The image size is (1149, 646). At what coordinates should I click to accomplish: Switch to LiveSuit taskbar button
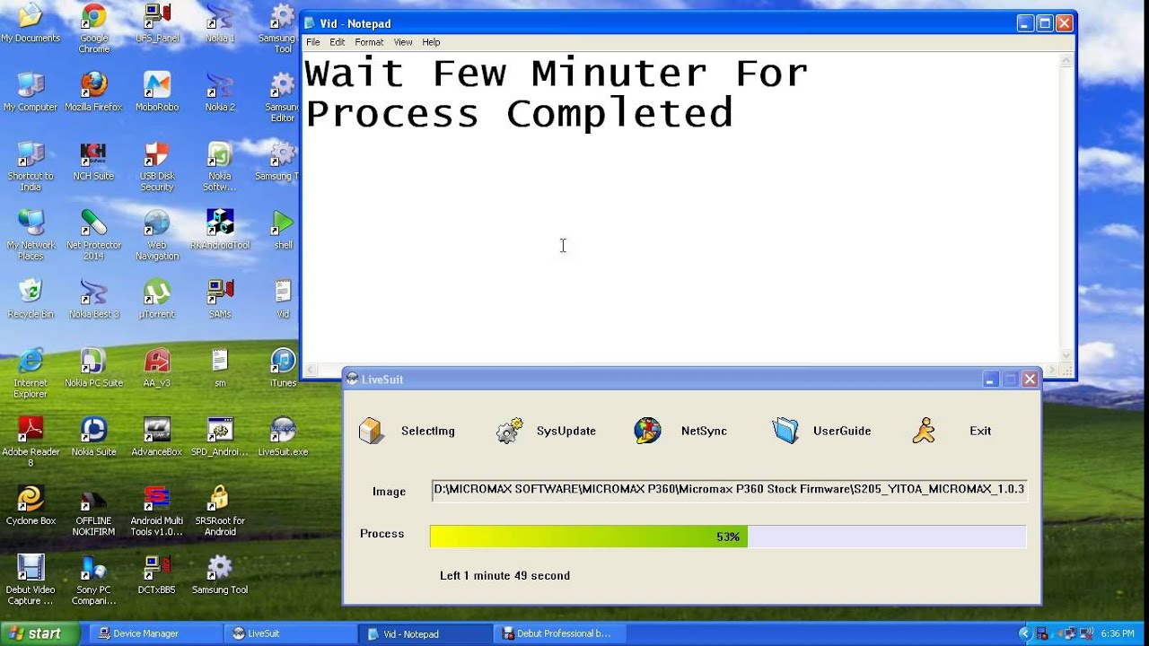click(x=289, y=633)
